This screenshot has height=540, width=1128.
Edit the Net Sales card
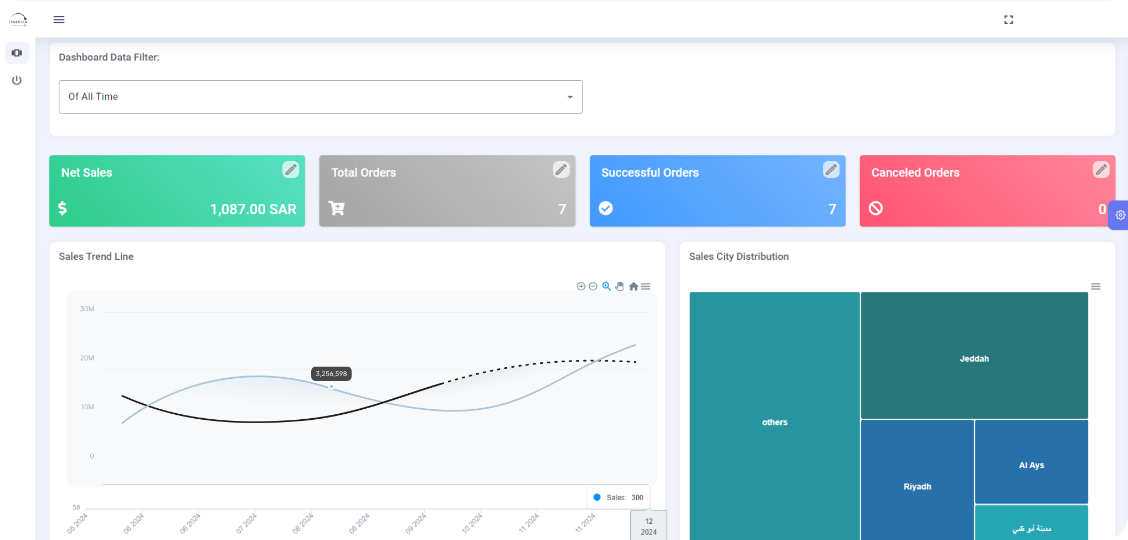click(x=291, y=169)
